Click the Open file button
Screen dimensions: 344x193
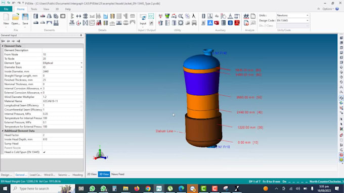[x=16, y=19]
